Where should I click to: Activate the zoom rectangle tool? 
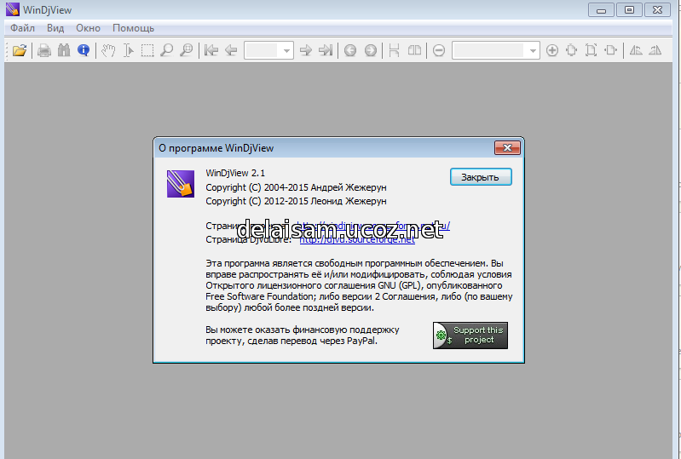[187, 51]
